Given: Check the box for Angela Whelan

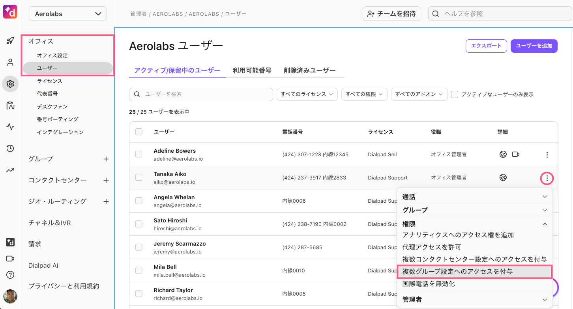Looking at the screenshot, I should [139, 201].
